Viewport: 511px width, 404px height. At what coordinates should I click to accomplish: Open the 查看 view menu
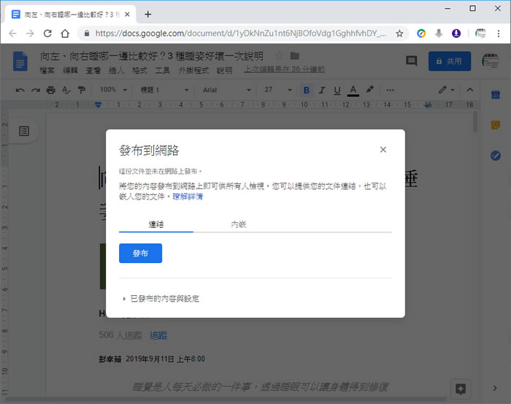pos(93,70)
